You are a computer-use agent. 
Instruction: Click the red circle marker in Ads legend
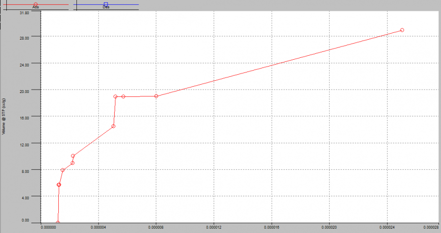click(36, 4)
